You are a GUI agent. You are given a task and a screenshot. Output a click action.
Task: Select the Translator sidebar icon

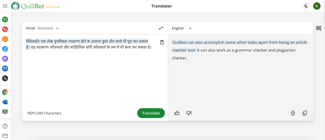5,78
